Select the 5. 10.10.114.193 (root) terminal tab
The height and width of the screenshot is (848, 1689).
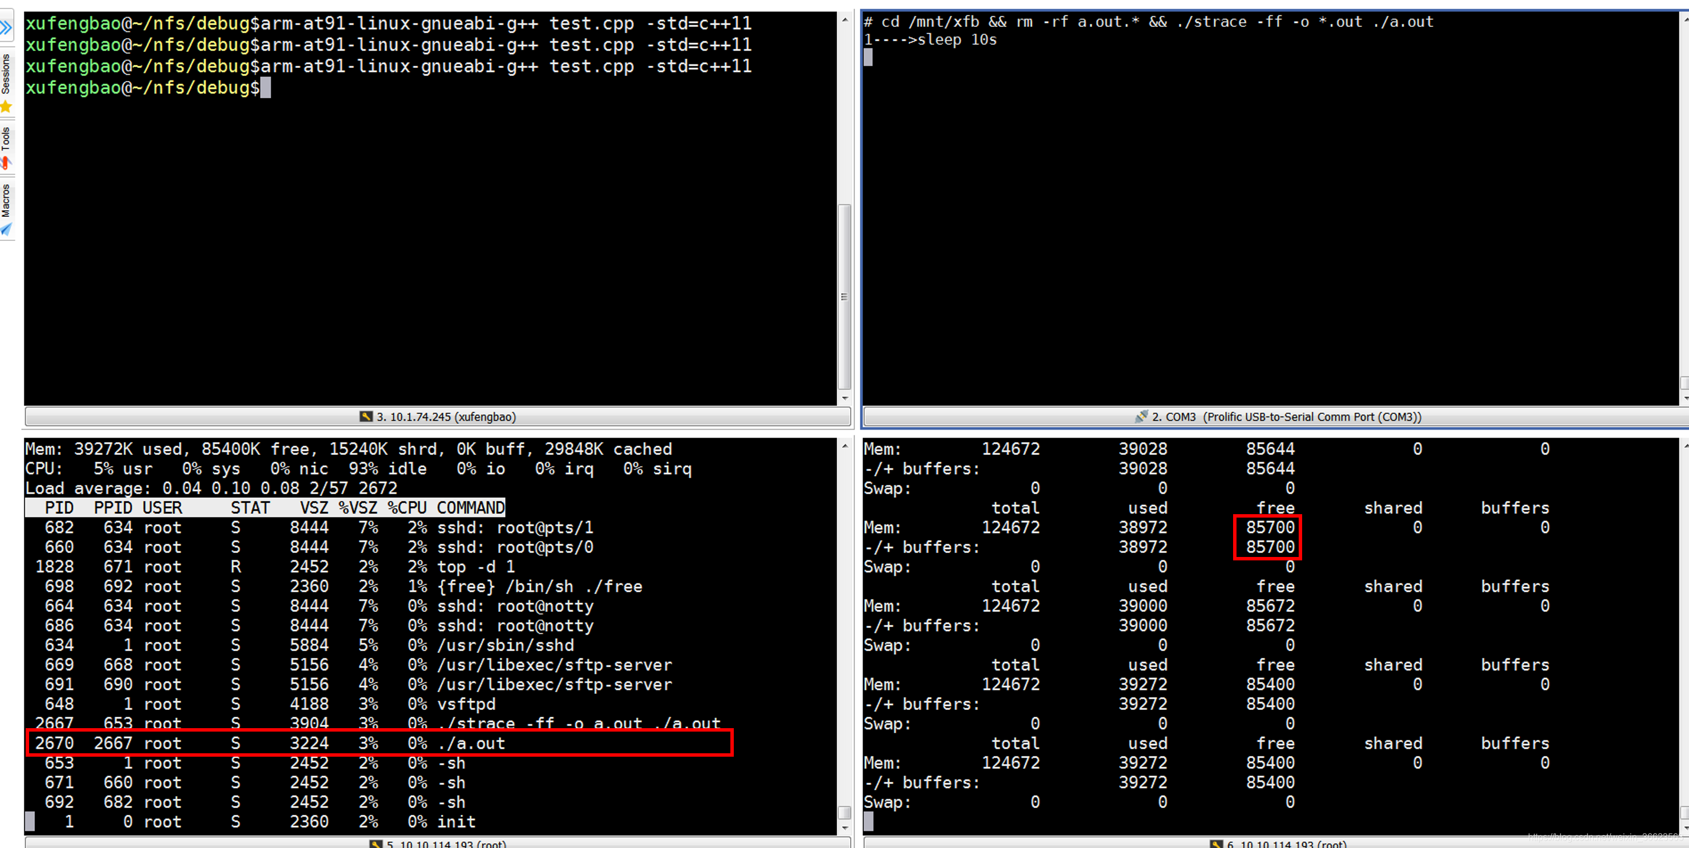[x=437, y=843]
